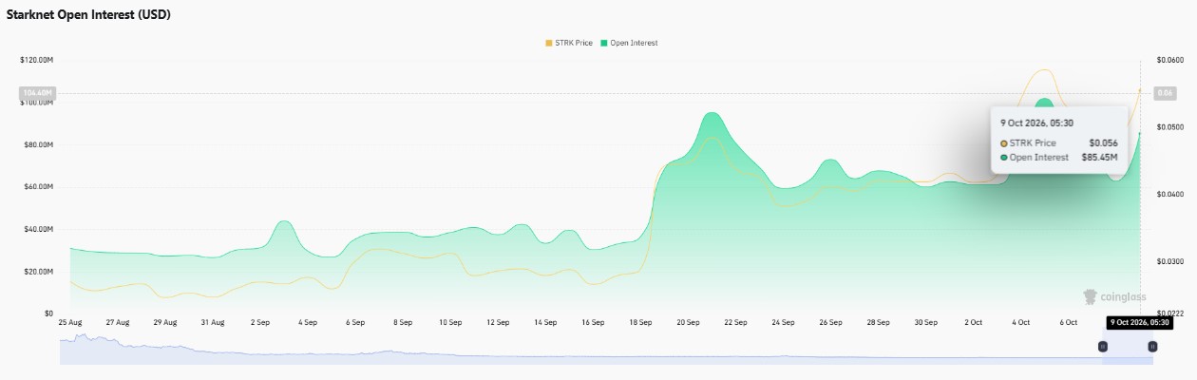
Task: Click the 18 Sep date label
Action: (640, 323)
